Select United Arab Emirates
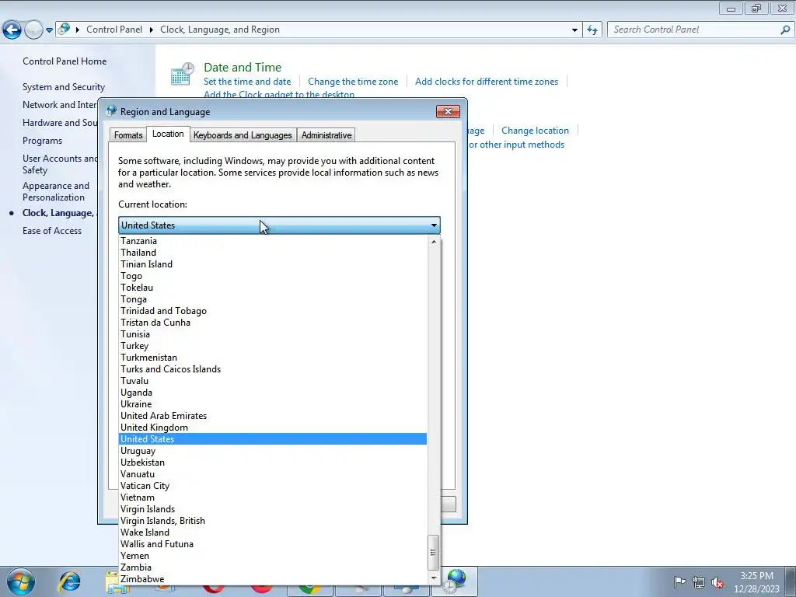This screenshot has width=796, height=597. point(273,416)
